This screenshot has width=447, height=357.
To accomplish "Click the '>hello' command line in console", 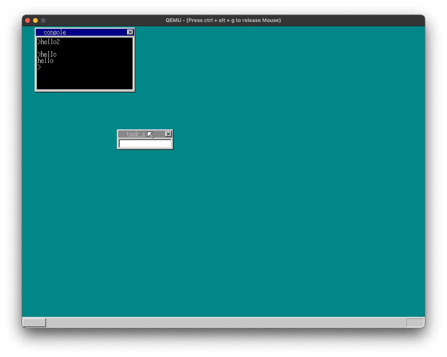I will [x=47, y=54].
